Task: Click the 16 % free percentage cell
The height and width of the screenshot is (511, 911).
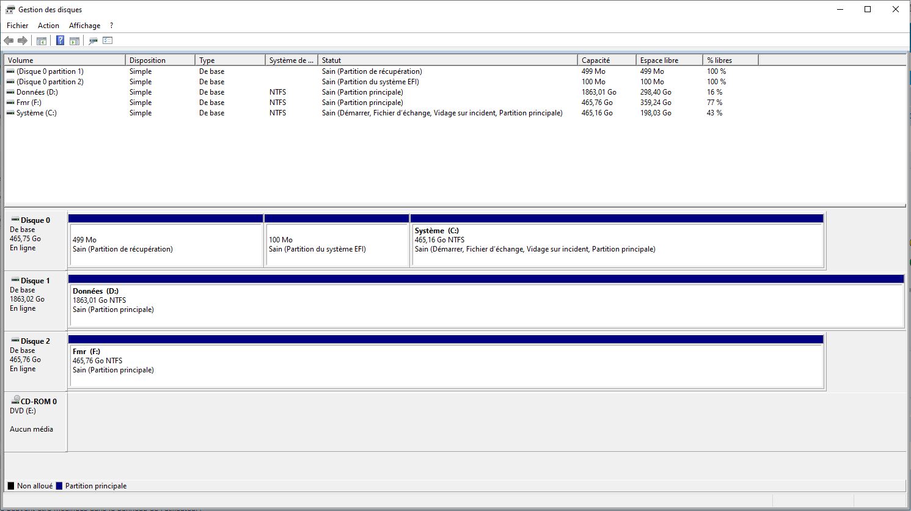Action: tap(714, 92)
